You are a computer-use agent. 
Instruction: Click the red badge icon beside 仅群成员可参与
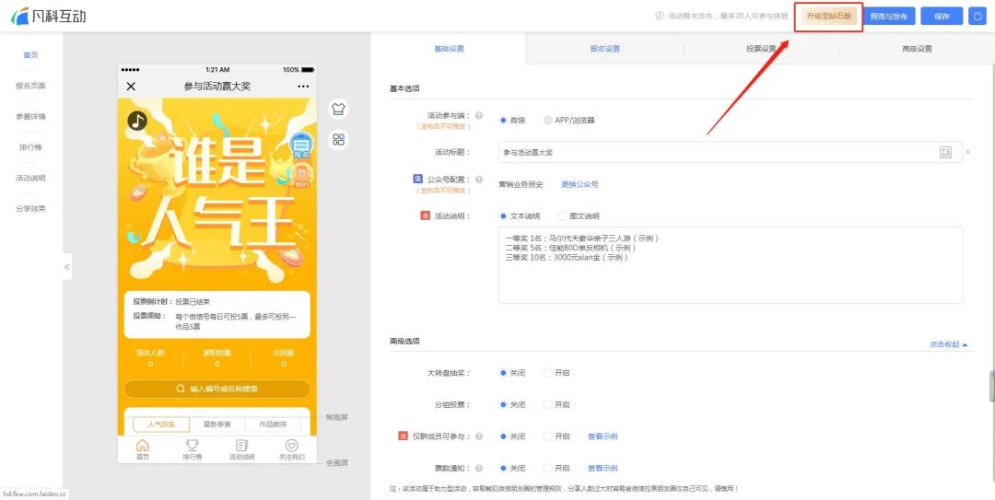(x=403, y=436)
